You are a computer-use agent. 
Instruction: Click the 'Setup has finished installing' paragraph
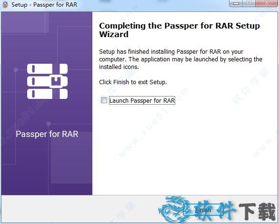click(x=180, y=59)
